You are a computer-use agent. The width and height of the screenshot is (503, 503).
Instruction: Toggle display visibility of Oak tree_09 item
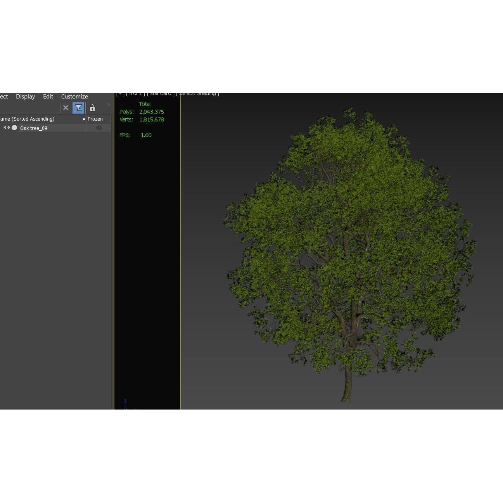[x=6, y=128]
